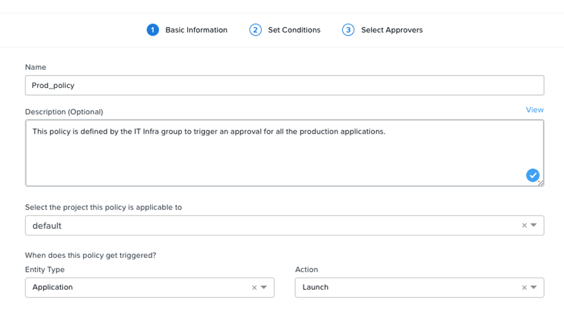The height and width of the screenshot is (312, 564).
Task: Click into the Description text area
Action: pyautogui.click(x=284, y=153)
